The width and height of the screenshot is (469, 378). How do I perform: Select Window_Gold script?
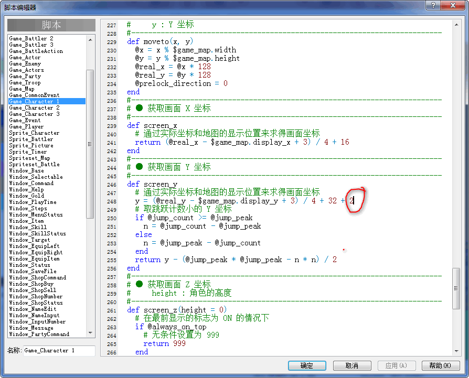click(26, 196)
